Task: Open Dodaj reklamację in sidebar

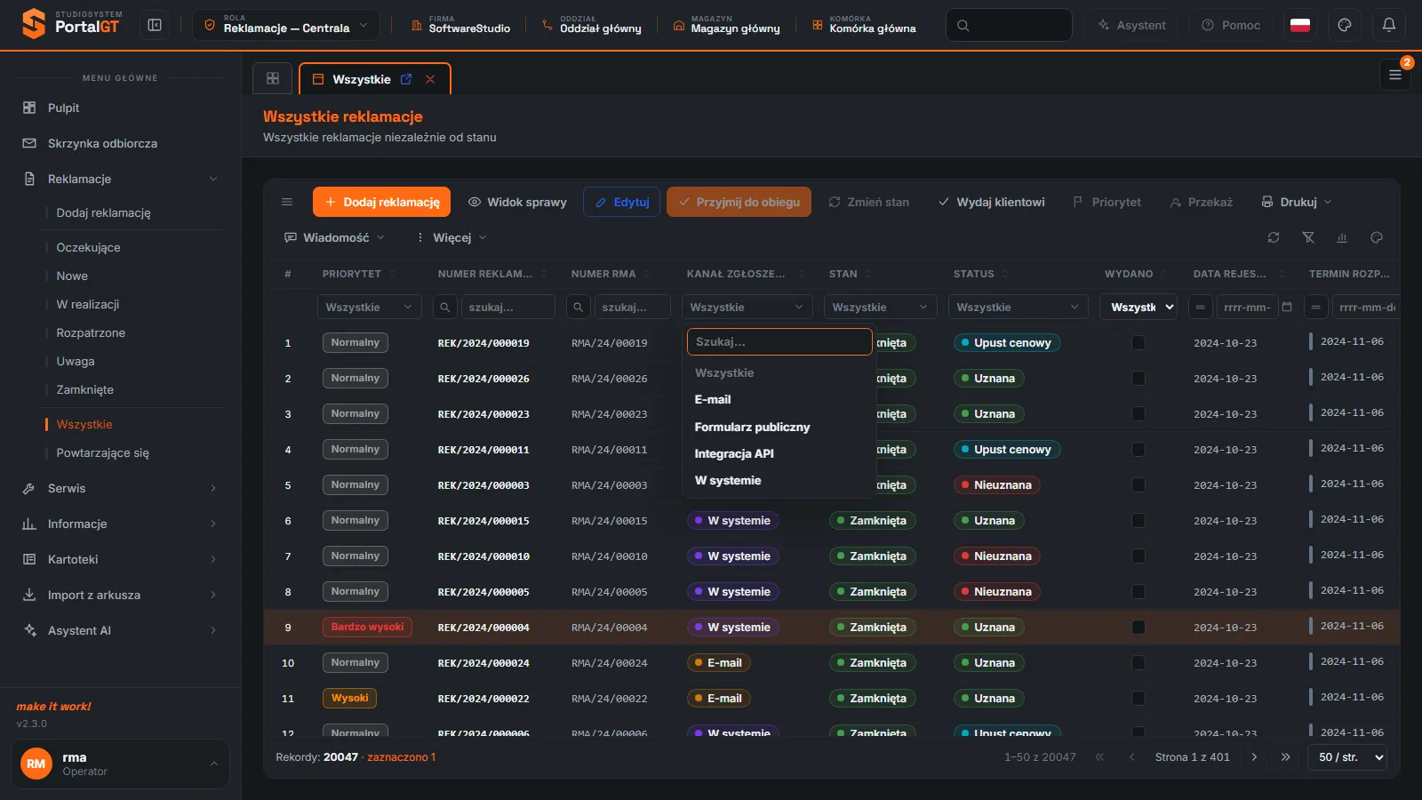Action: click(x=103, y=212)
